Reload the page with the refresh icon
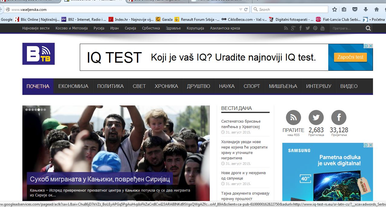The height and width of the screenshot is (207, 386). tap(246, 9)
